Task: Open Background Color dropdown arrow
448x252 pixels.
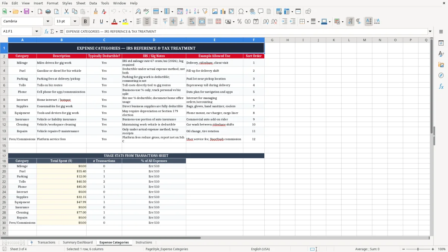Action: 131,22
